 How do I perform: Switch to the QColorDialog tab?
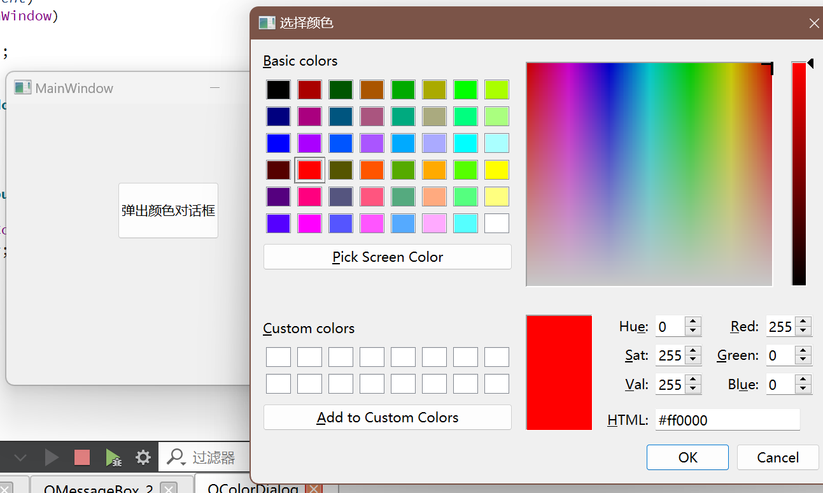(253, 488)
